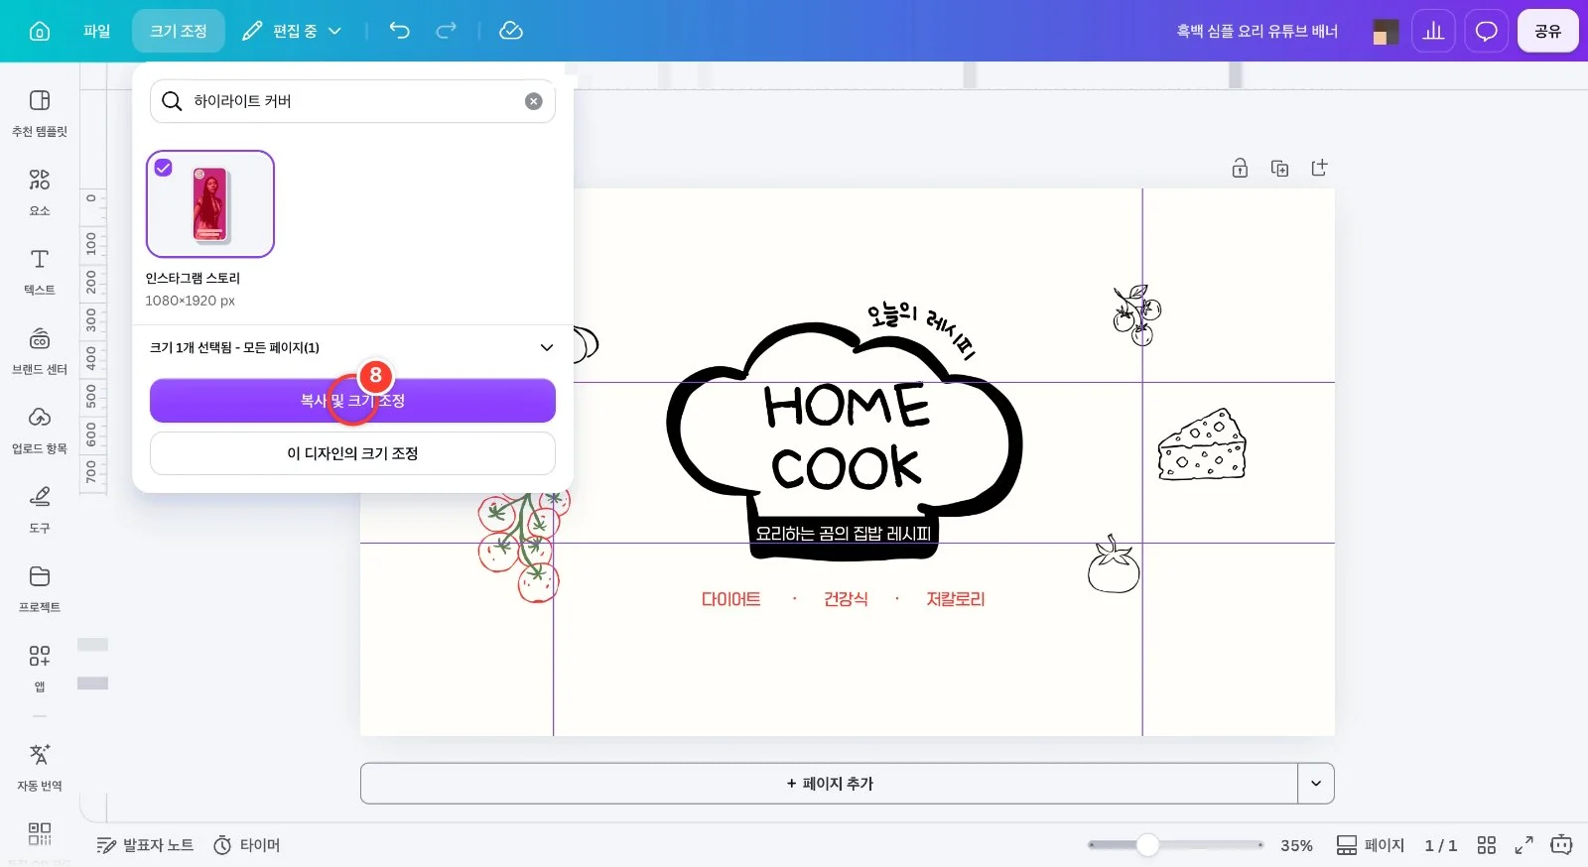Open the page-add options arrow
1588x867 pixels.
tap(1316, 784)
